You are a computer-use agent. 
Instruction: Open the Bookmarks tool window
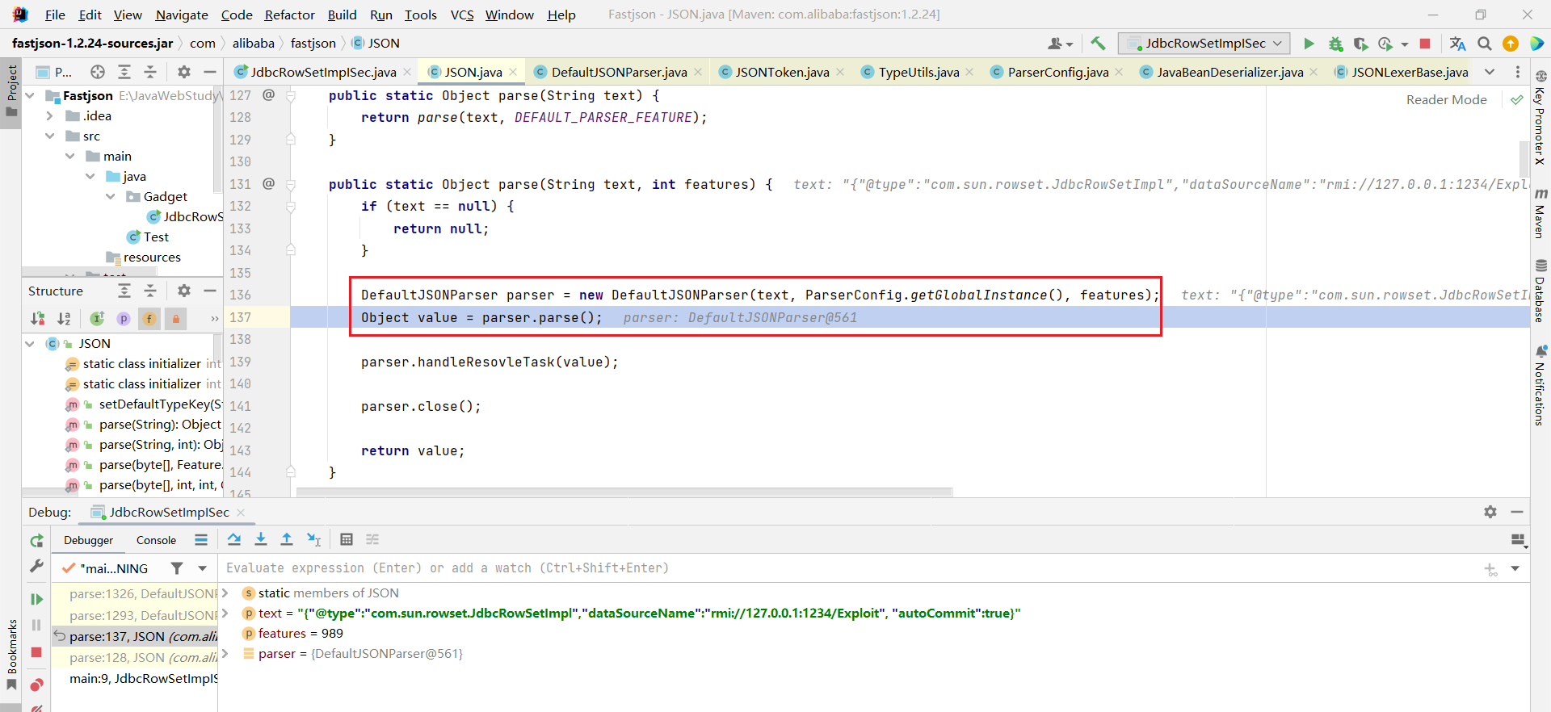click(x=11, y=654)
